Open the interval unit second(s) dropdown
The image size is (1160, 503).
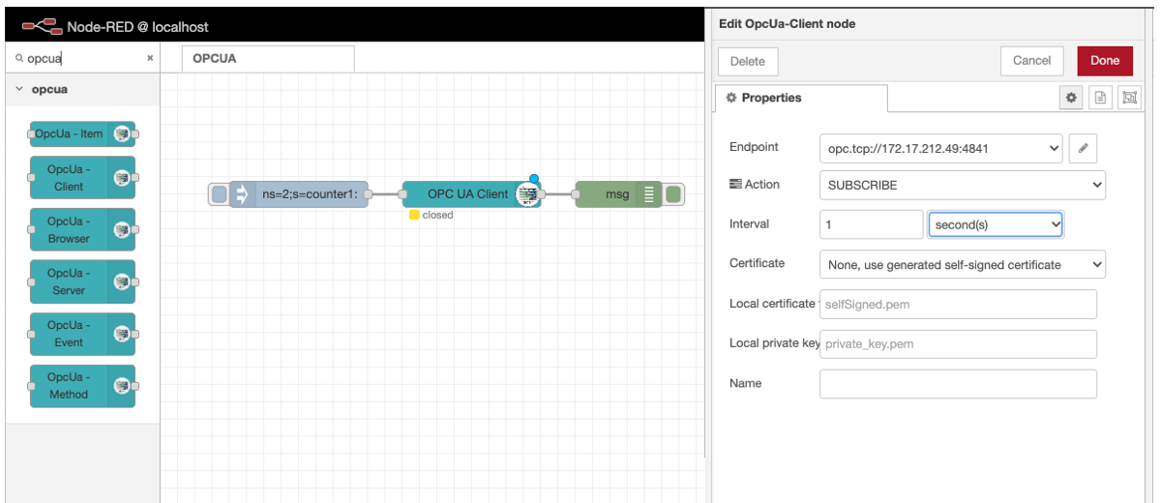click(995, 224)
